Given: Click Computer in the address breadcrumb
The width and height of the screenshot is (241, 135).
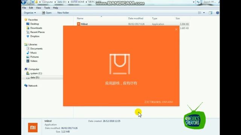Looking at the screenshot, I should pos(47,2).
